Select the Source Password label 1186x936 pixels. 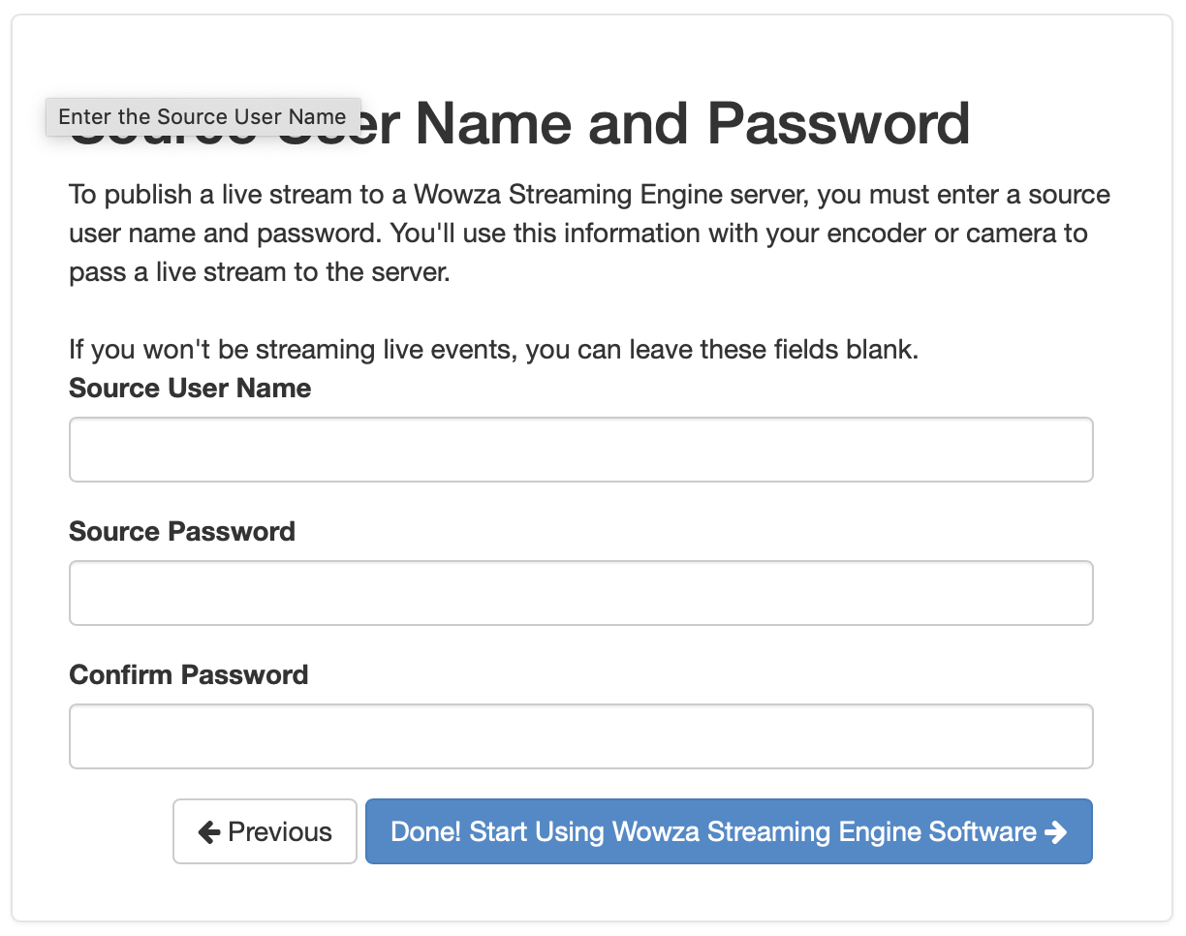pyautogui.click(x=182, y=532)
